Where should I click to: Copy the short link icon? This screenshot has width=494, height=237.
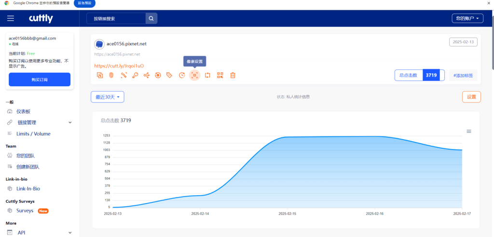[x=100, y=75]
